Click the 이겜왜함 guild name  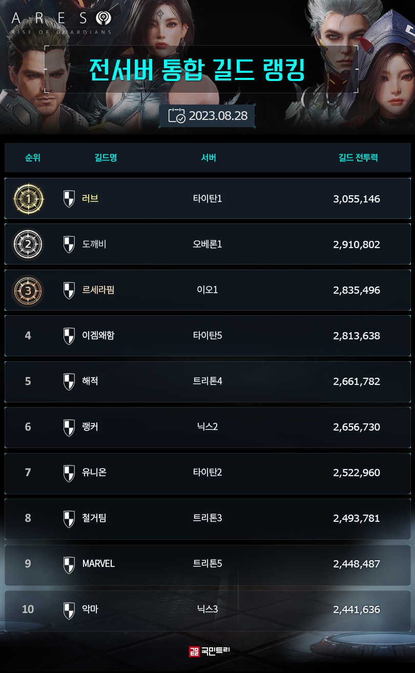click(98, 336)
